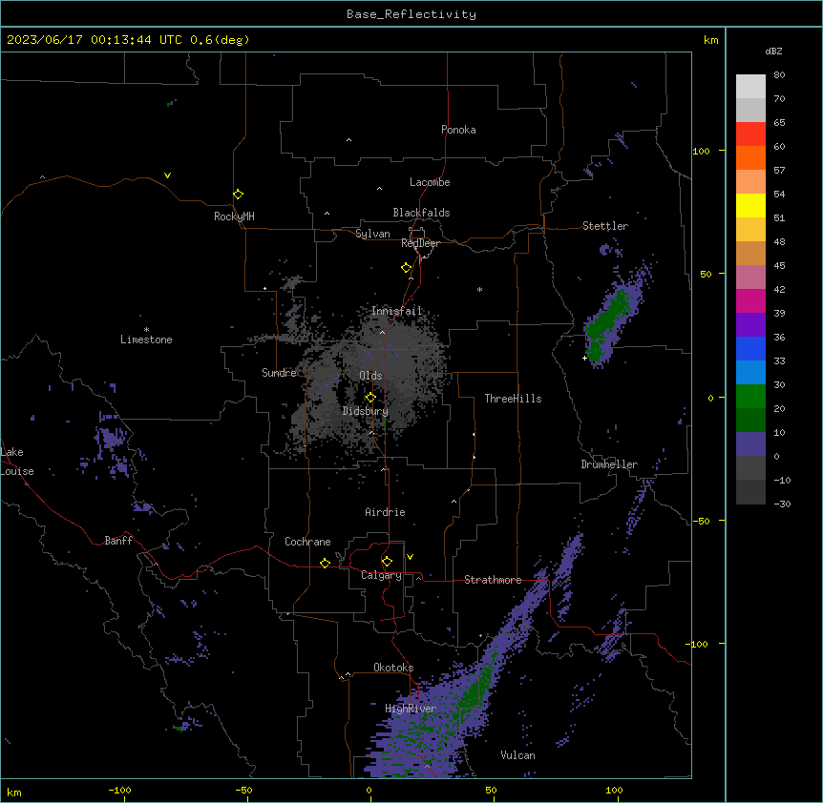Screen dimensions: 823x803
Task: Click the -30 value in the dBZ legend
Action: pyautogui.click(x=782, y=504)
